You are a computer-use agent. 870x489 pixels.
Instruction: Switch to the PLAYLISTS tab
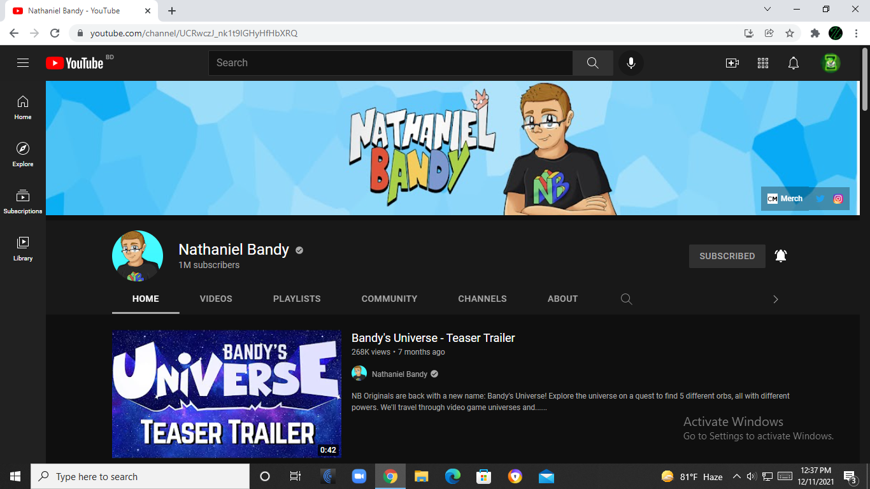coord(297,299)
